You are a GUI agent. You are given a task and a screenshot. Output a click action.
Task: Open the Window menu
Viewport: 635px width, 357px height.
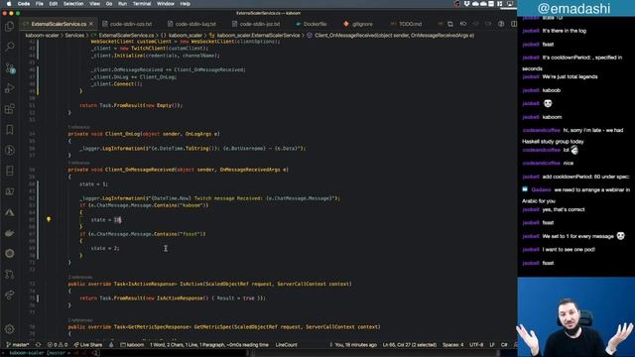[x=166, y=4]
